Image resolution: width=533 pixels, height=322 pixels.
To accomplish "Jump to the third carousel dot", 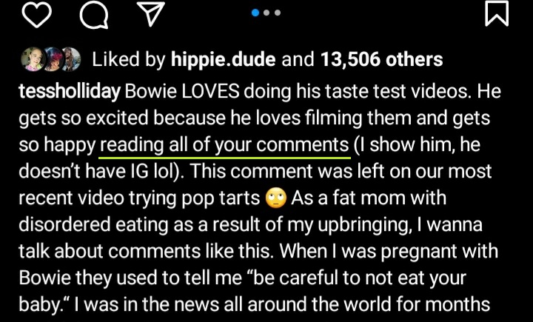I will click(278, 13).
